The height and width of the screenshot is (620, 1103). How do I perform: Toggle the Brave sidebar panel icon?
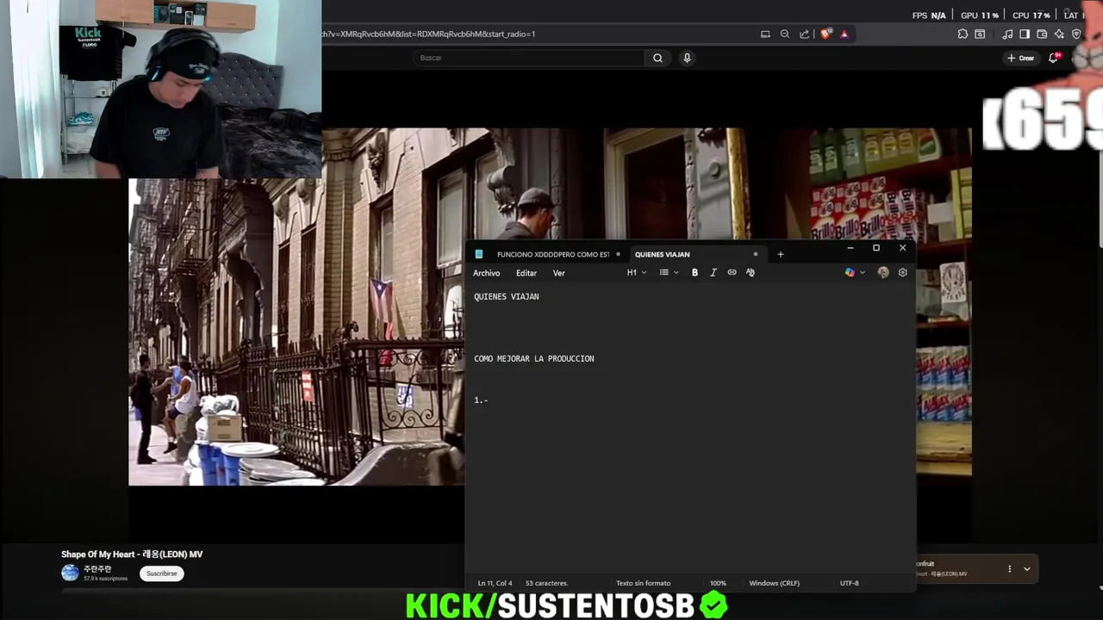pos(1025,34)
